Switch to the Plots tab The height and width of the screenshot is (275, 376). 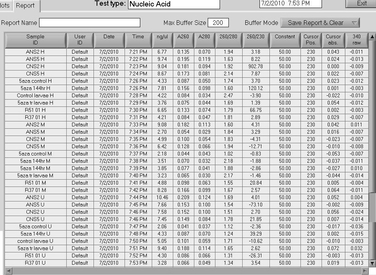coord(5,6)
